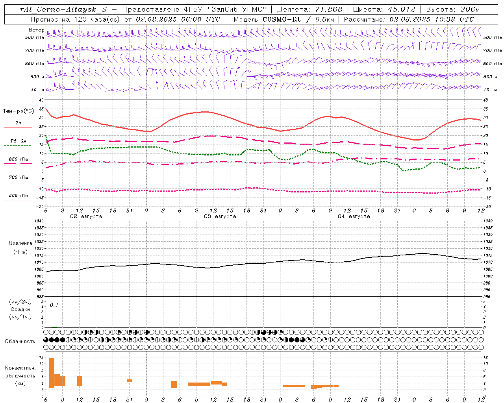Screen dimensions: 504x403
Task: Click the Ветер wind panel label
Action: [x=36, y=30]
